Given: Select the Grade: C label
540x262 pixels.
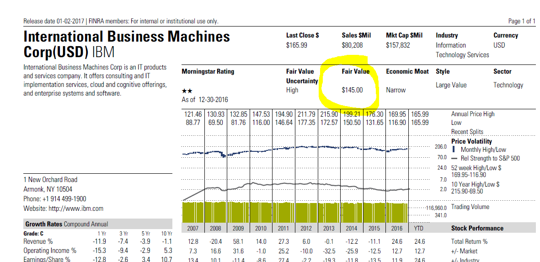Looking at the screenshot, I should click(x=34, y=234).
